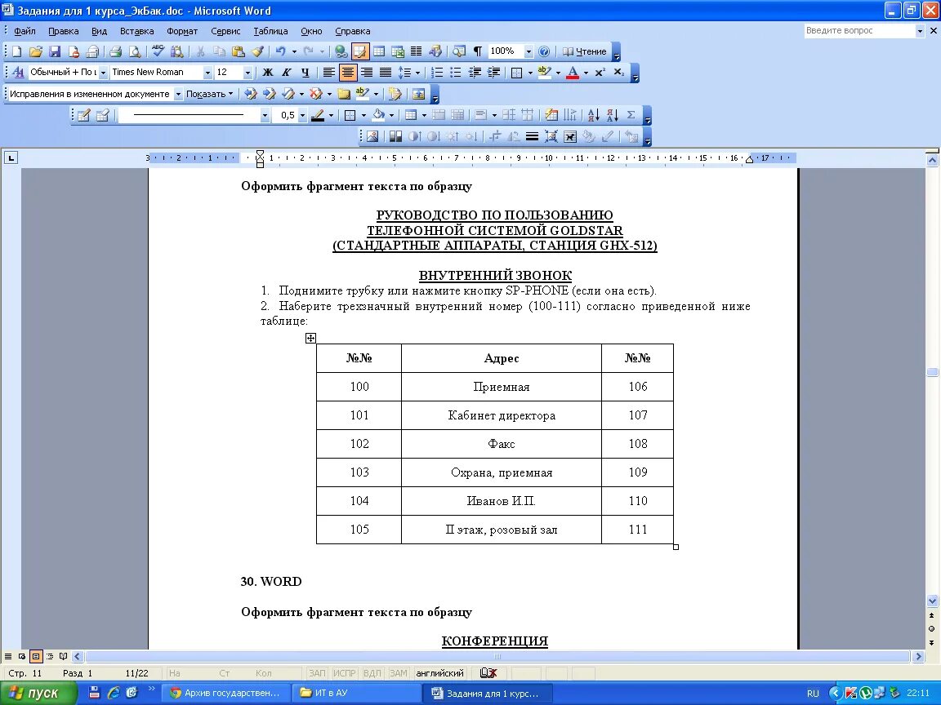Click the Open file folder icon
The width and height of the screenshot is (941, 705).
[x=35, y=51]
